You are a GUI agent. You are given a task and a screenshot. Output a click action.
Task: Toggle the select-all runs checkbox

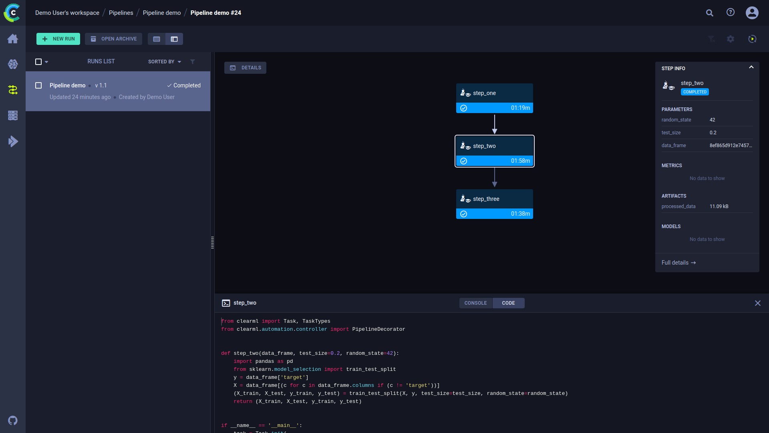point(38,62)
